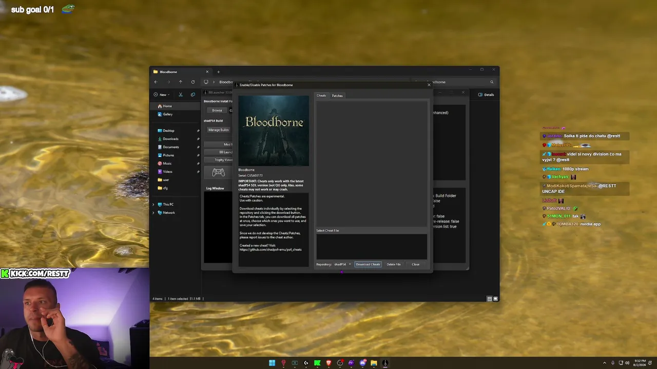Viewport: 657px width, 369px height.
Task: Go up one folder in File Explorer
Action: 180,82
